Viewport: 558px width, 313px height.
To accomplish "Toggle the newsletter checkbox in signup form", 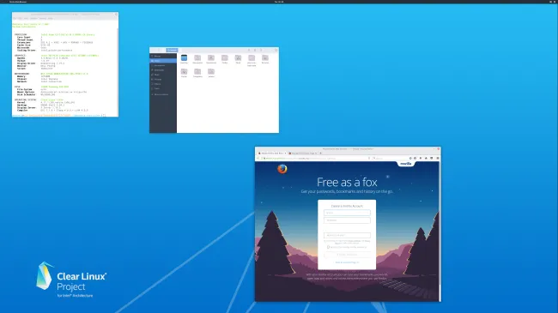I will coord(328,247).
